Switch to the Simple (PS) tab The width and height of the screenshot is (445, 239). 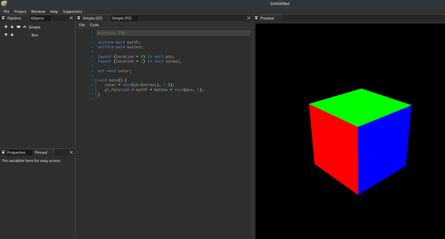coord(122,18)
